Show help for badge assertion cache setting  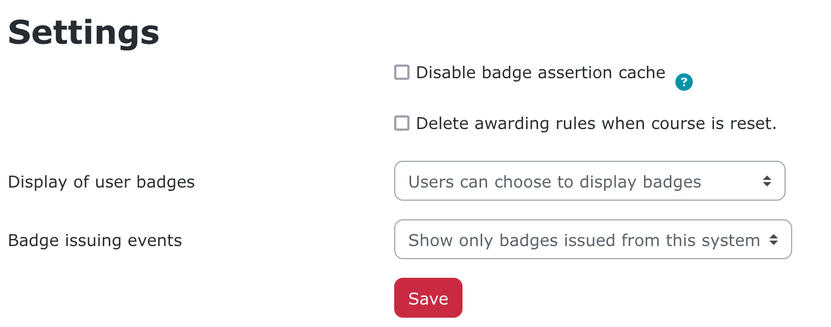[x=683, y=83]
